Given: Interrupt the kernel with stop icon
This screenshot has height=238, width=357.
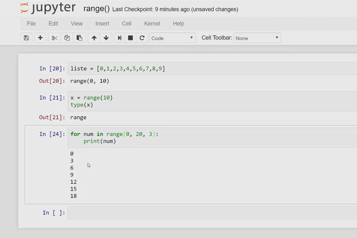Looking at the screenshot, I should (x=130, y=38).
